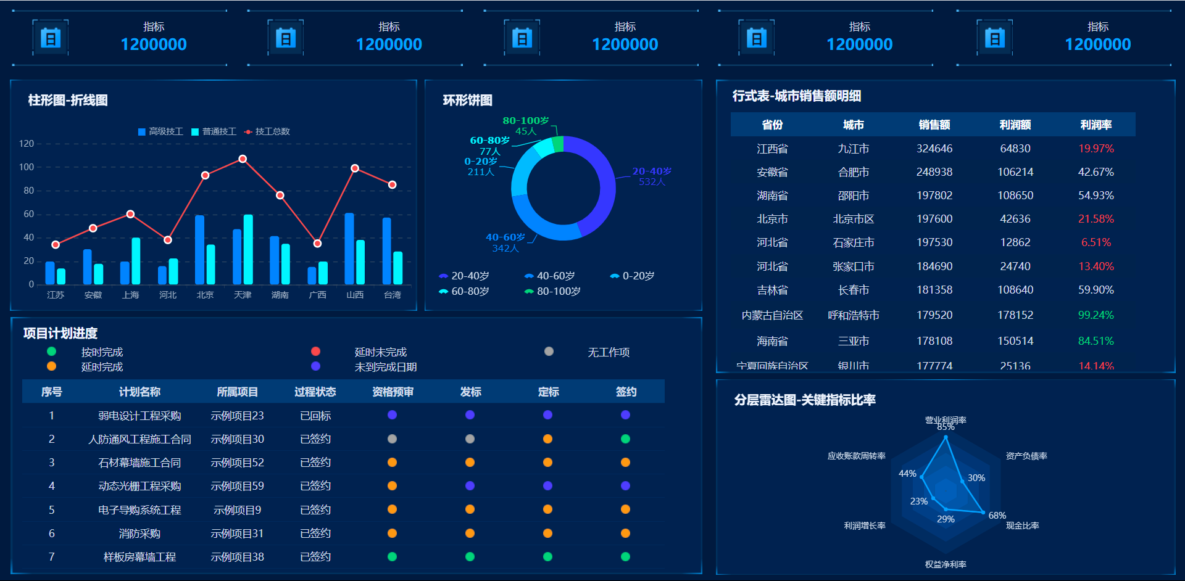Click the gray 发标 dot in 人防通风工程施工合同 row
Viewport: 1185px width, 581px height.
[470, 439]
